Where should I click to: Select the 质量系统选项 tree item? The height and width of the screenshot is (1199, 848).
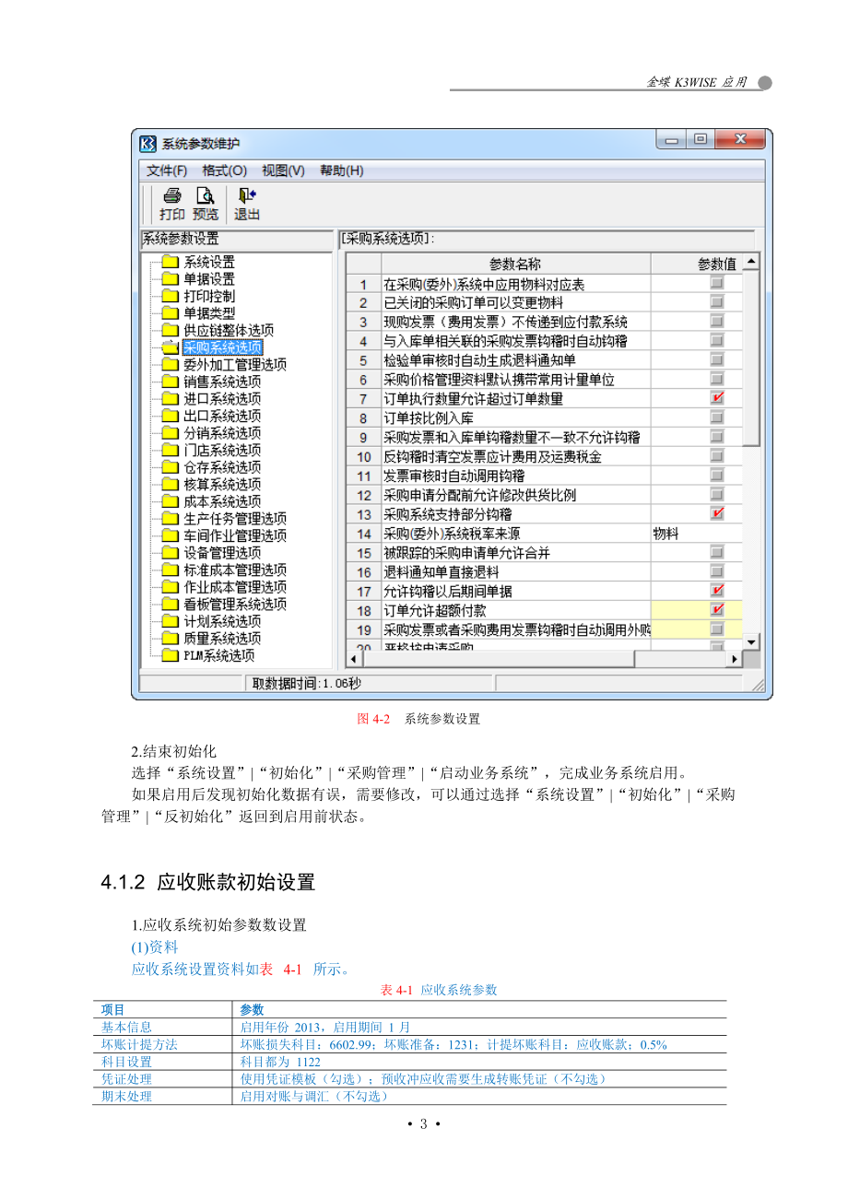[221, 638]
